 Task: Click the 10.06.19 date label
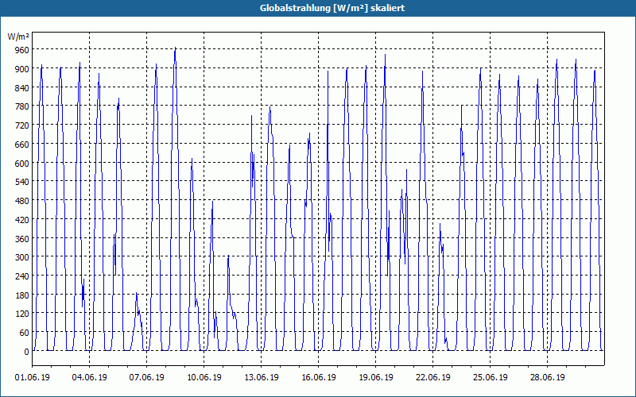204,378
